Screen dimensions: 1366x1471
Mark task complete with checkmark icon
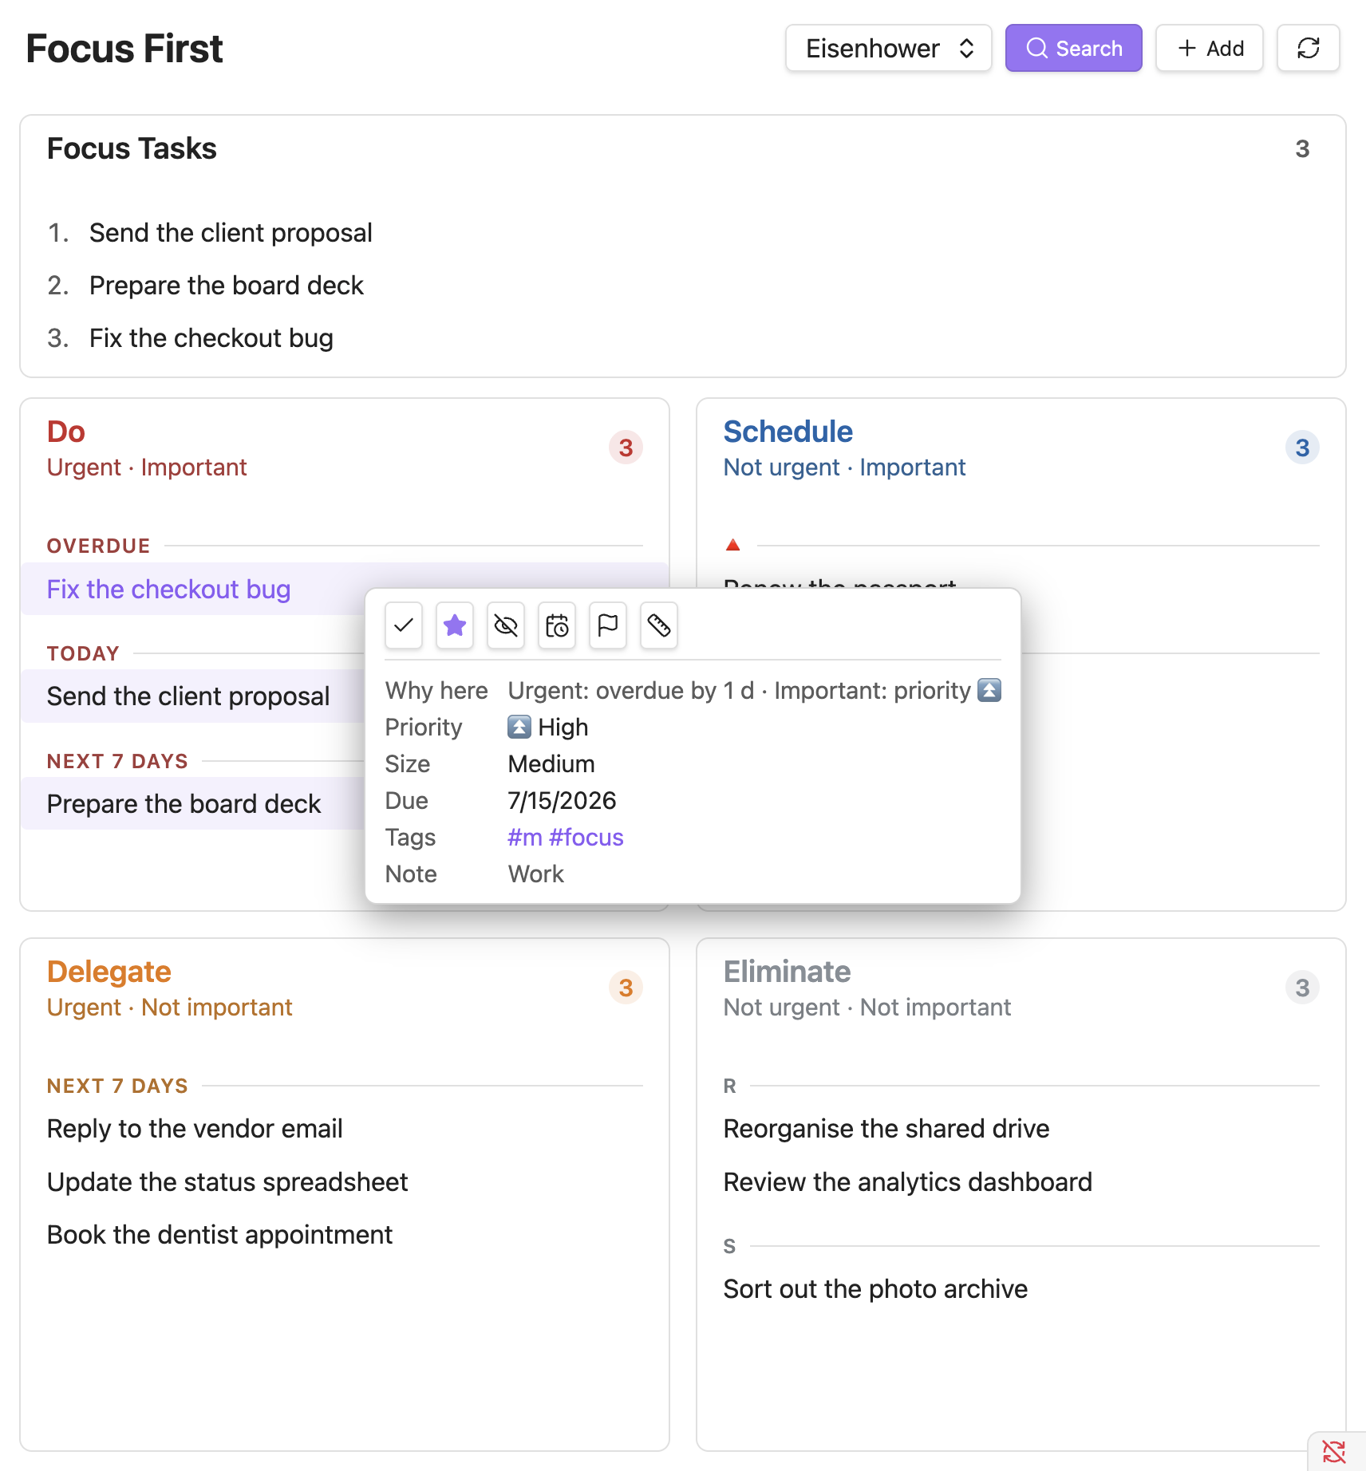404,625
